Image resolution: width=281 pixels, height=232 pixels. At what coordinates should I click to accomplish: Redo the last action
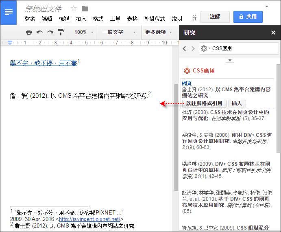(x=50, y=32)
